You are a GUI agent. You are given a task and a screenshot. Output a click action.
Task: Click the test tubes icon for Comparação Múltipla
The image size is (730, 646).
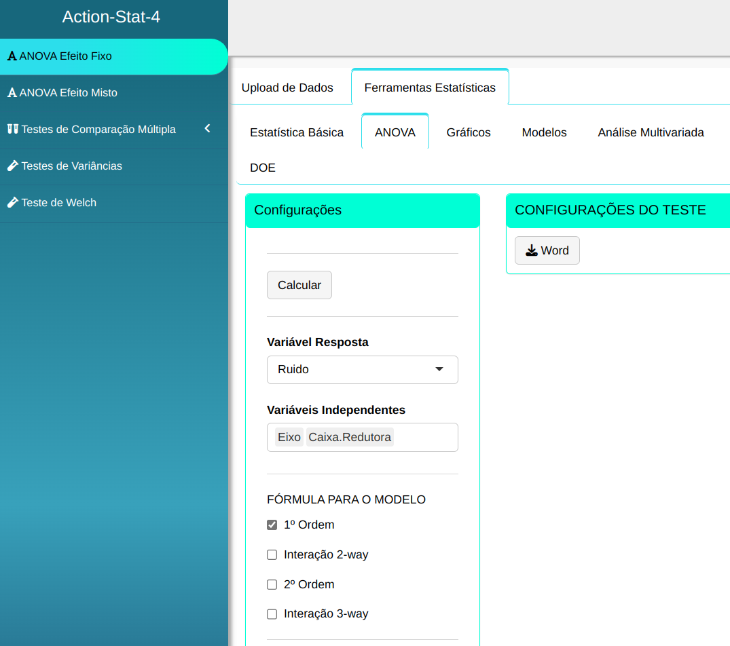[12, 129]
